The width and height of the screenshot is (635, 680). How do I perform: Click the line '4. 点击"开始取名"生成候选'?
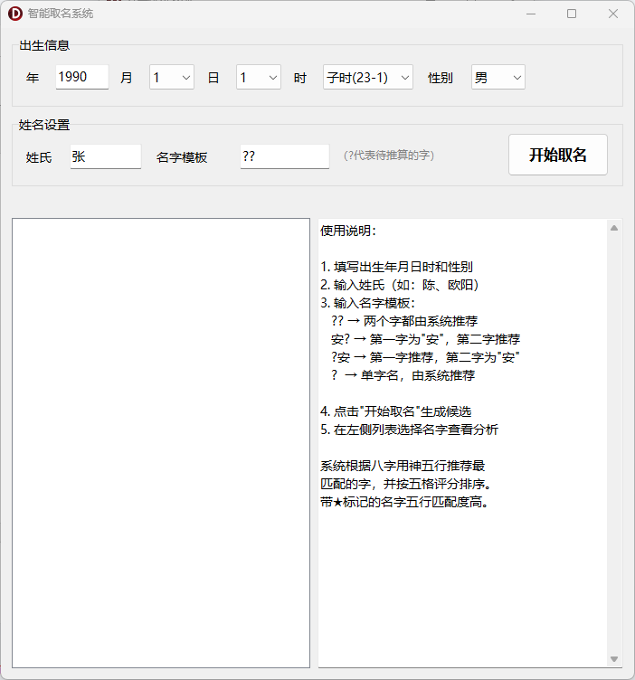click(395, 411)
